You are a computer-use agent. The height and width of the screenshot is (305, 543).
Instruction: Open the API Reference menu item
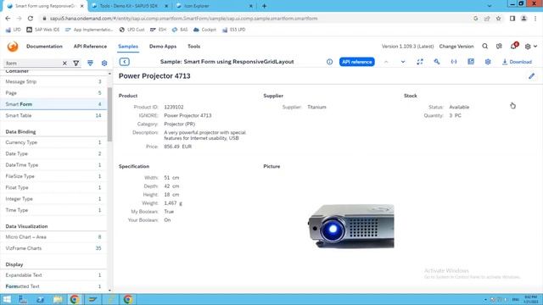pos(90,47)
